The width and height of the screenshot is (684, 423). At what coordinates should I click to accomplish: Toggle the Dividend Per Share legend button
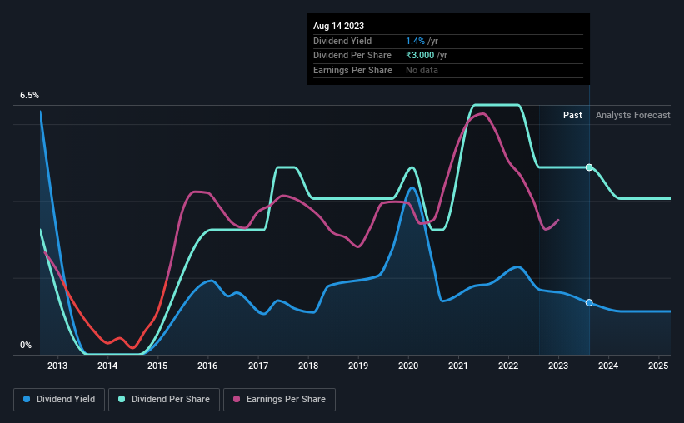point(164,400)
